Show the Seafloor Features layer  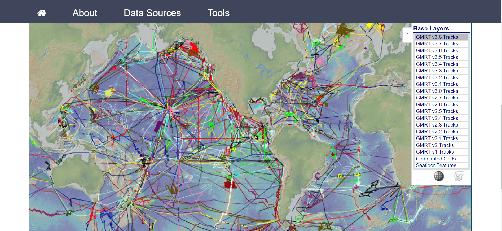coord(436,165)
